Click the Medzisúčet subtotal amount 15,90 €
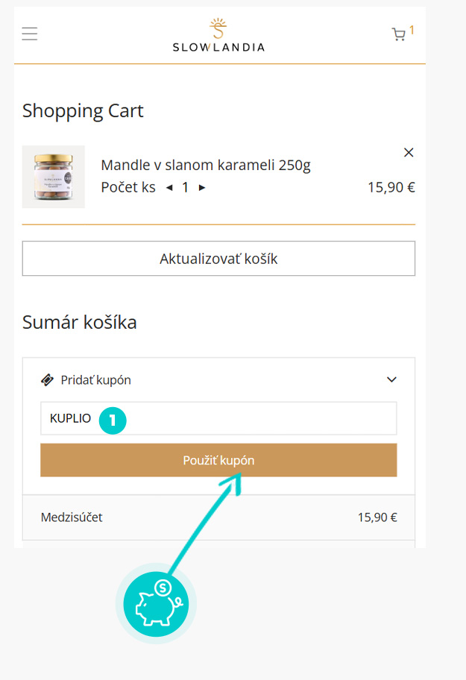466x680 pixels. point(377,517)
